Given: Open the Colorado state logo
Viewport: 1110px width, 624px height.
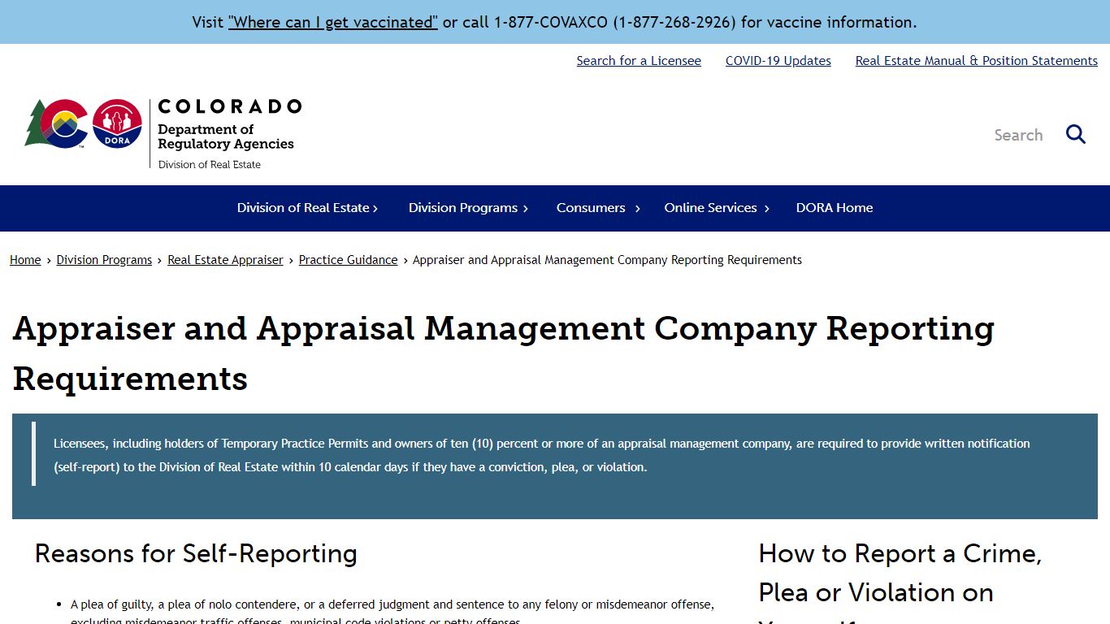Looking at the screenshot, I should [57, 123].
